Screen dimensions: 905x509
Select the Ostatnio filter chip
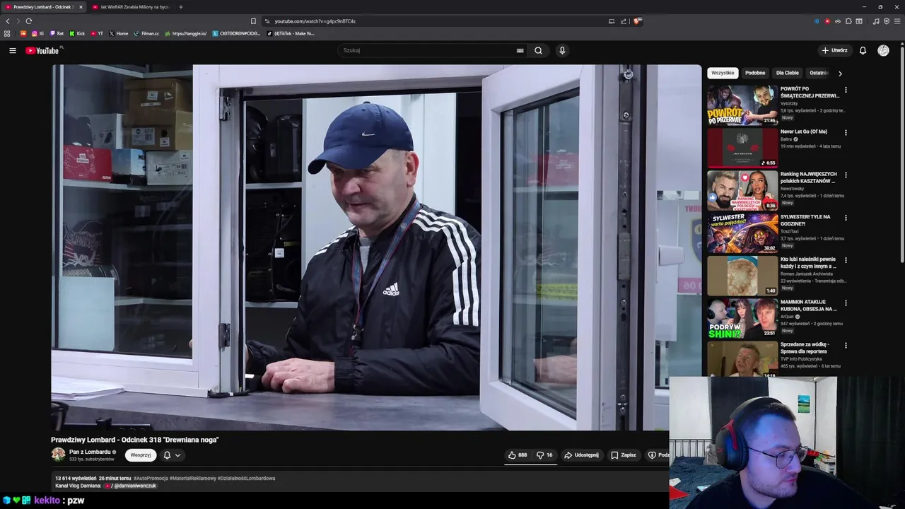[x=819, y=73]
